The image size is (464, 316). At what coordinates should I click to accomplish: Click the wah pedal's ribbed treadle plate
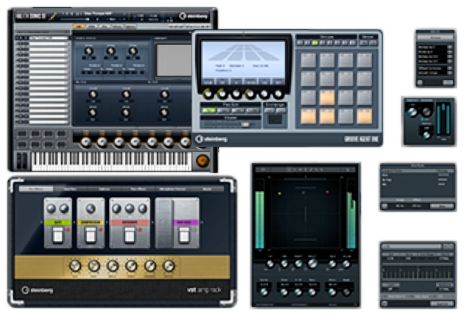(x=164, y=223)
